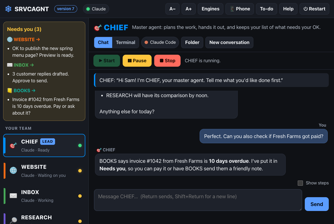This screenshot has width=334, height=224.
Task: Click the version 7 badge
Action: [66, 9]
